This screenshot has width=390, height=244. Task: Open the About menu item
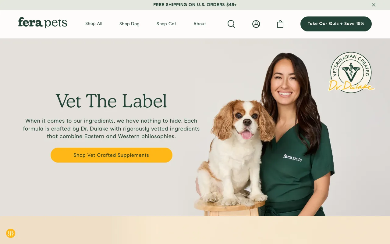200,24
